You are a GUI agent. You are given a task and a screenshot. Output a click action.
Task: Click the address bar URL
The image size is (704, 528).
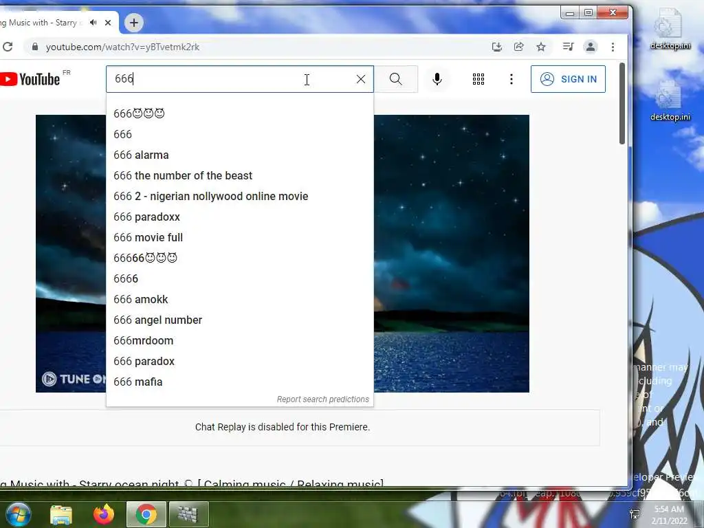(x=122, y=47)
